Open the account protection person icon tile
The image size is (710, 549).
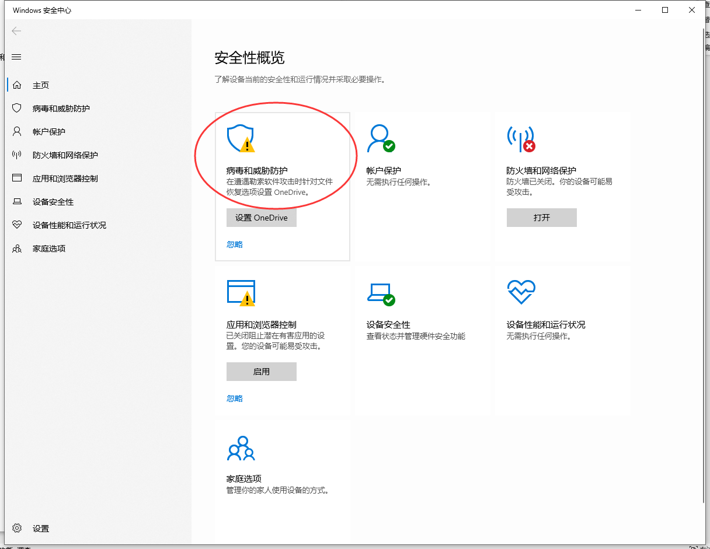[380, 138]
